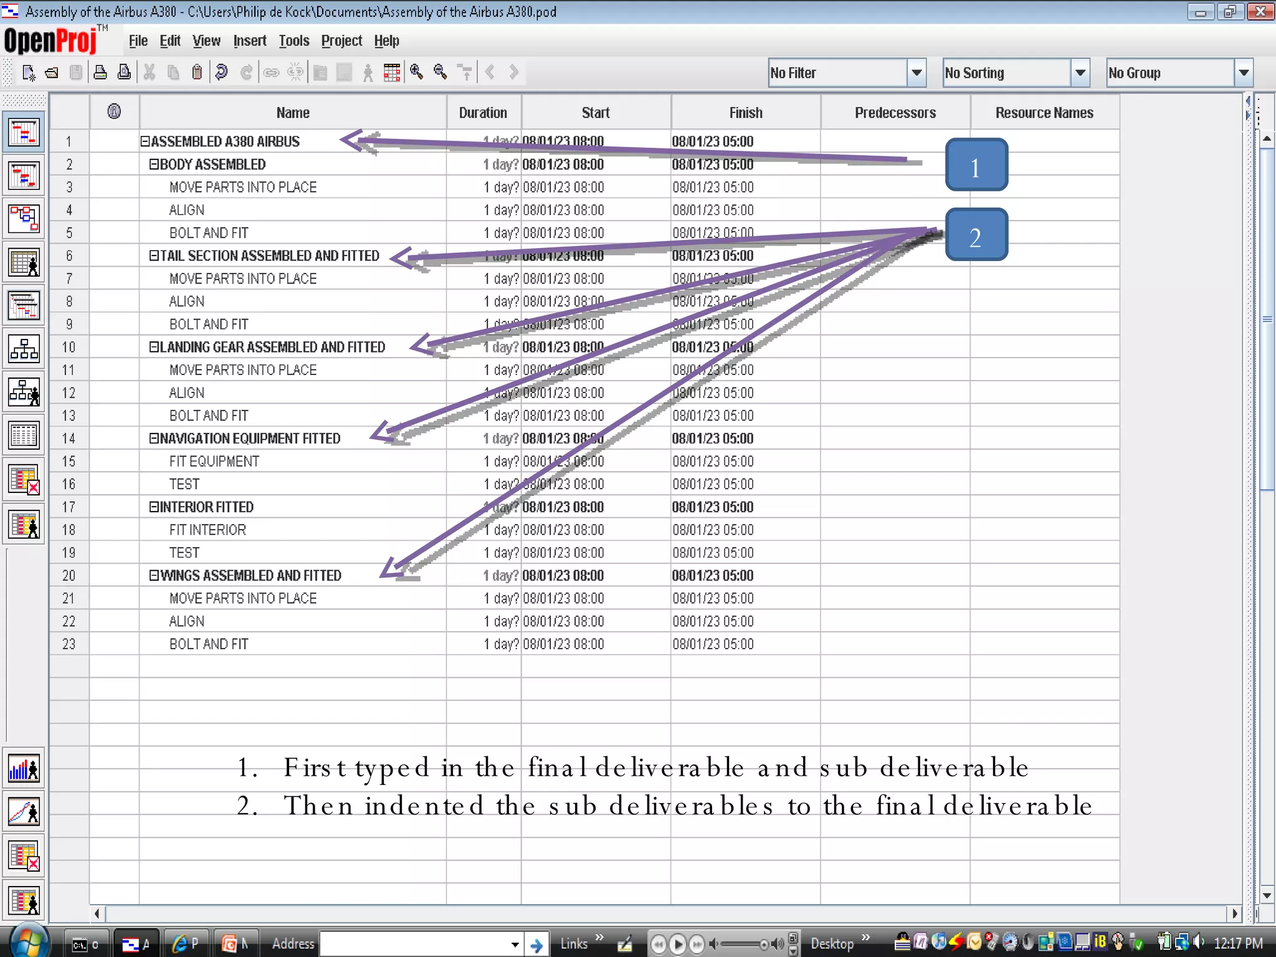Collapse WINGS ASSEMBLED AND FITTED group

153,576
